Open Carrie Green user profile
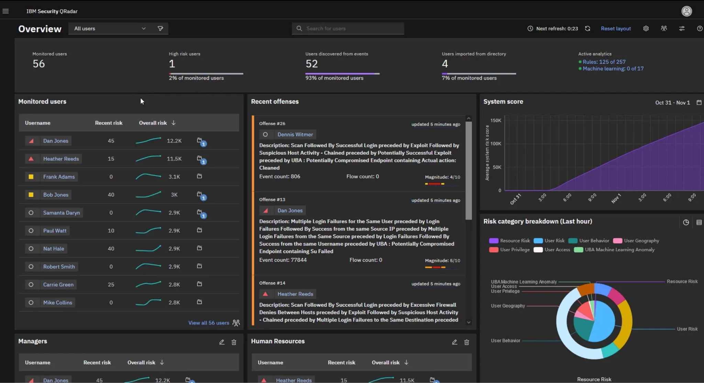Screen dimensions: 704x383 (x=58, y=285)
